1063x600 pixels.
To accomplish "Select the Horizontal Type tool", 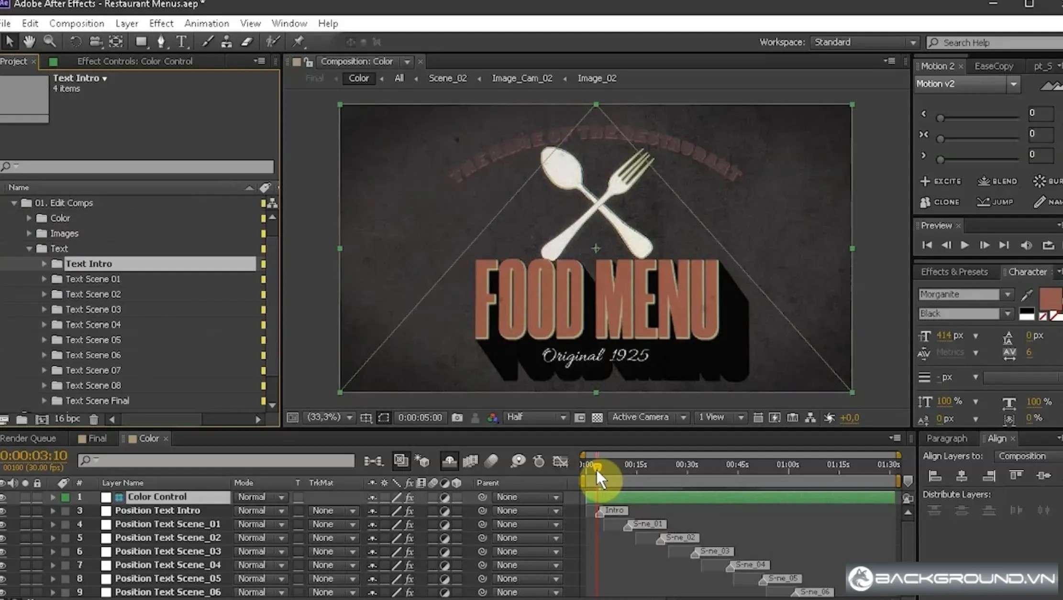I will 181,42.
